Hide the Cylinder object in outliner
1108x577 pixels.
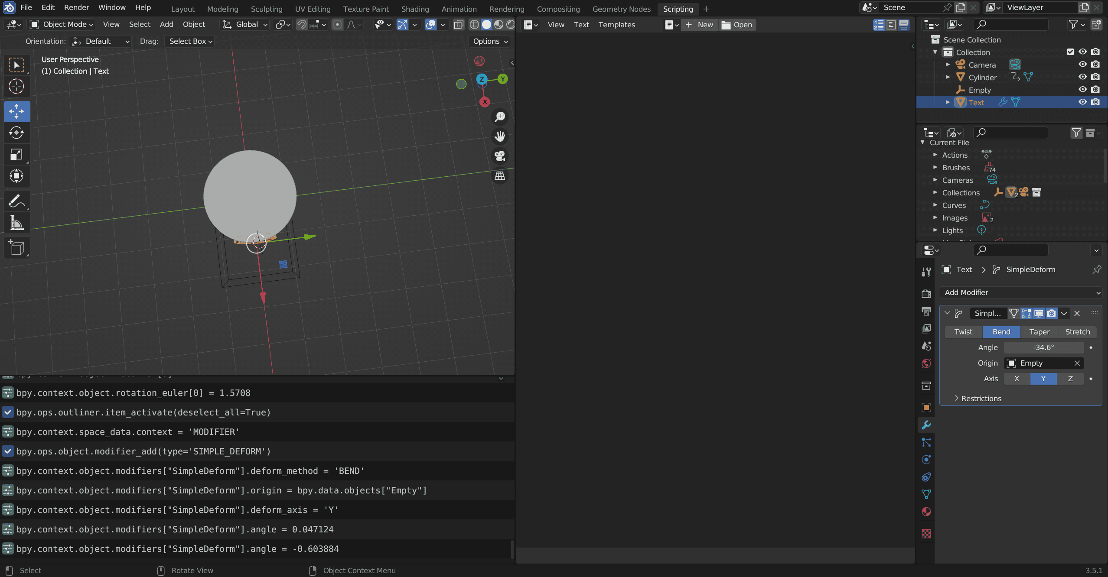tap(1082, 77)
